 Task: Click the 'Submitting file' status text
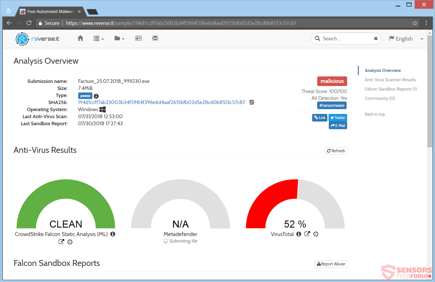(183, 241)
